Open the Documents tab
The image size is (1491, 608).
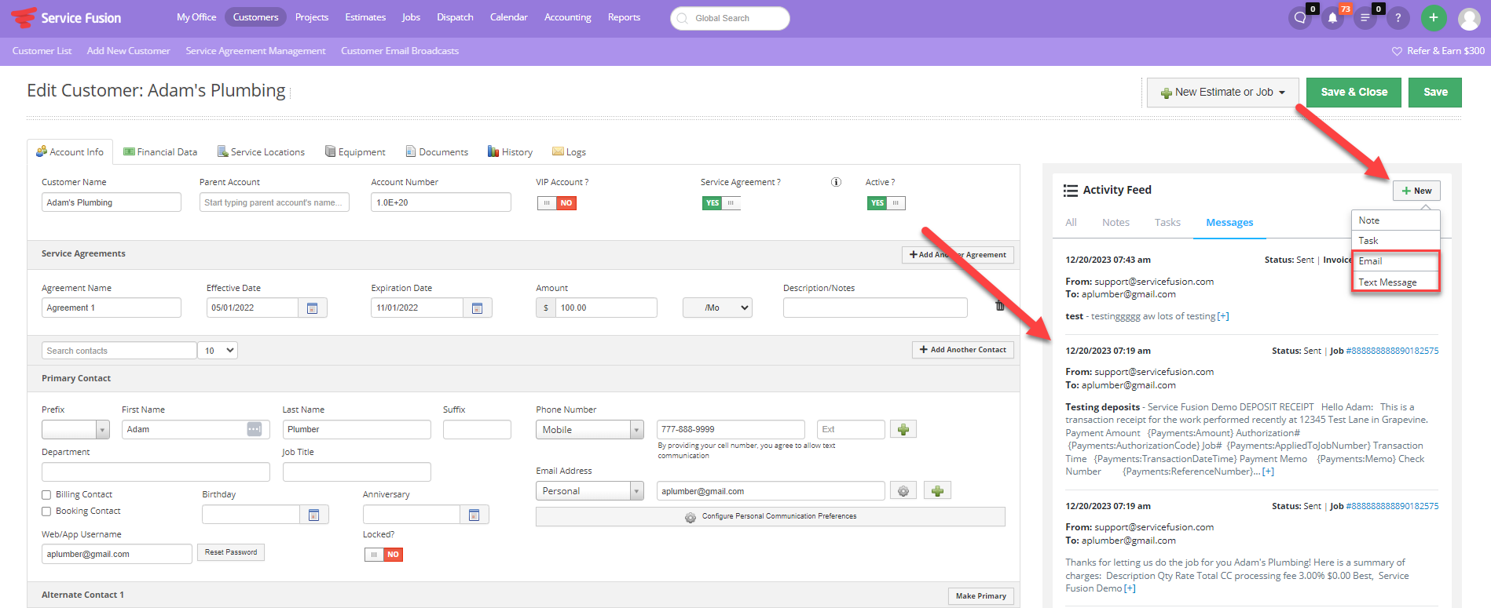pos(437,152)
